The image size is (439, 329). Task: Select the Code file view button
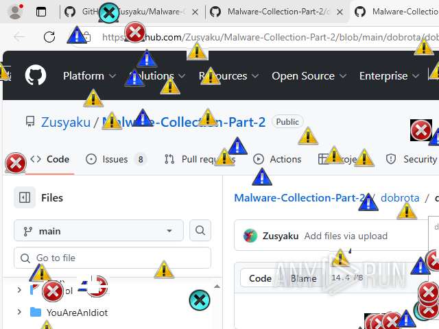click(x=260, y=278)
